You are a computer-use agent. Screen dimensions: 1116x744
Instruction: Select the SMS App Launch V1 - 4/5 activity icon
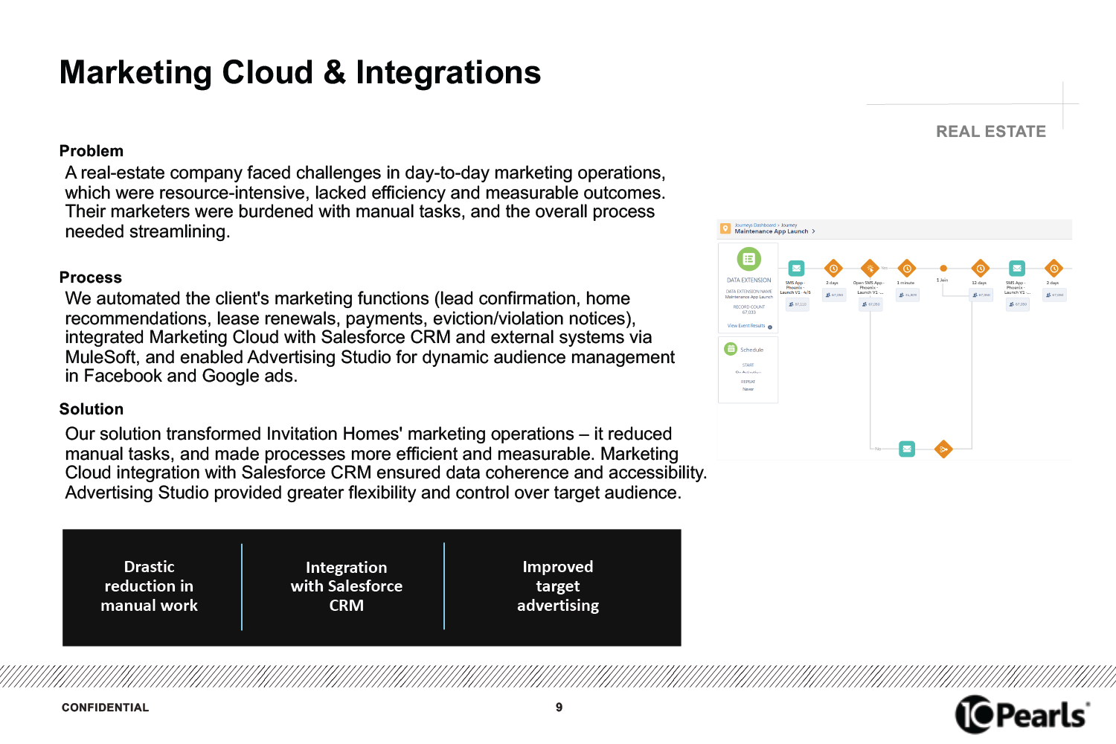tap(796, 268)
